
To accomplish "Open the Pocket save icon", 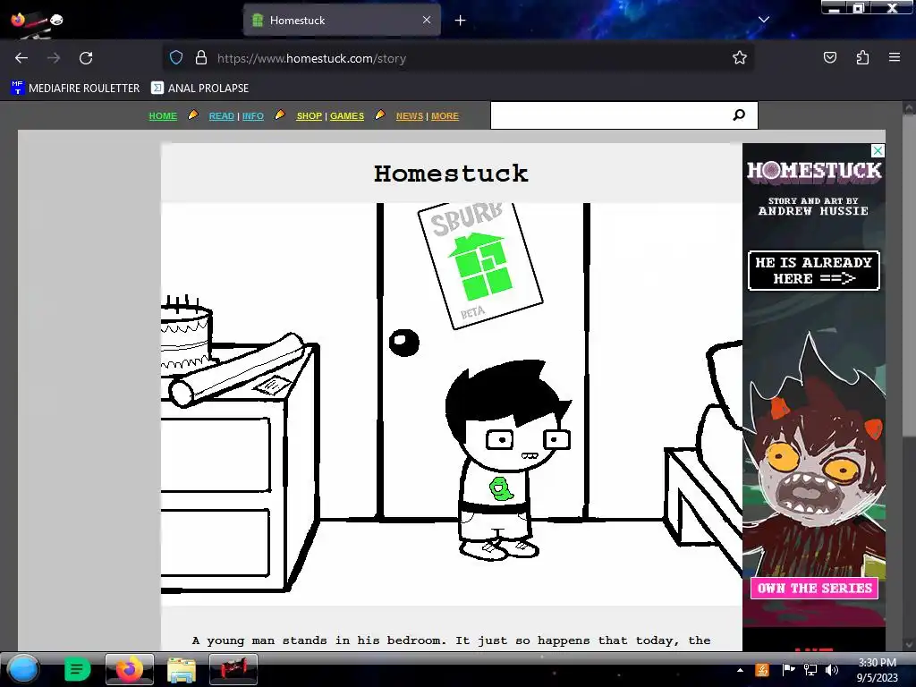I will pyautogui.click(x=830, y=58).
